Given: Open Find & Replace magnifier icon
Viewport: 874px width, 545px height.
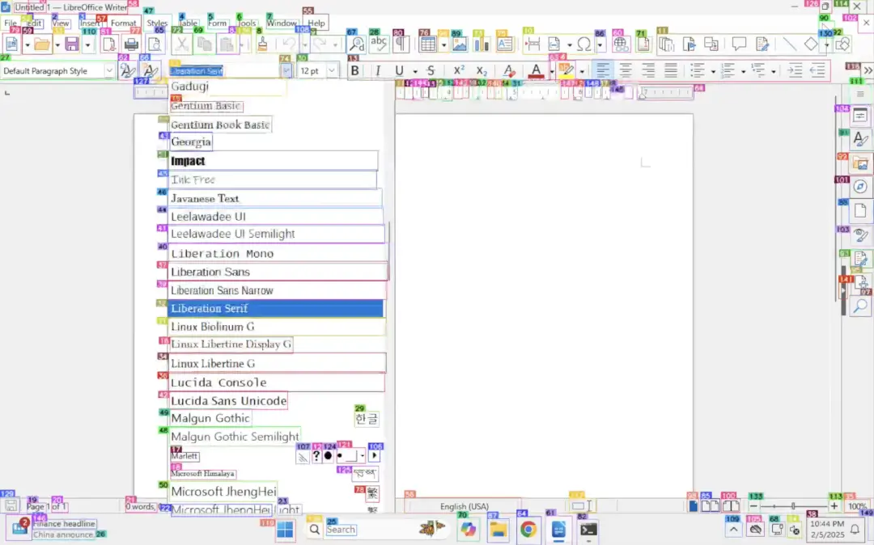Looking at the screenshot, I should coord(357,44).
